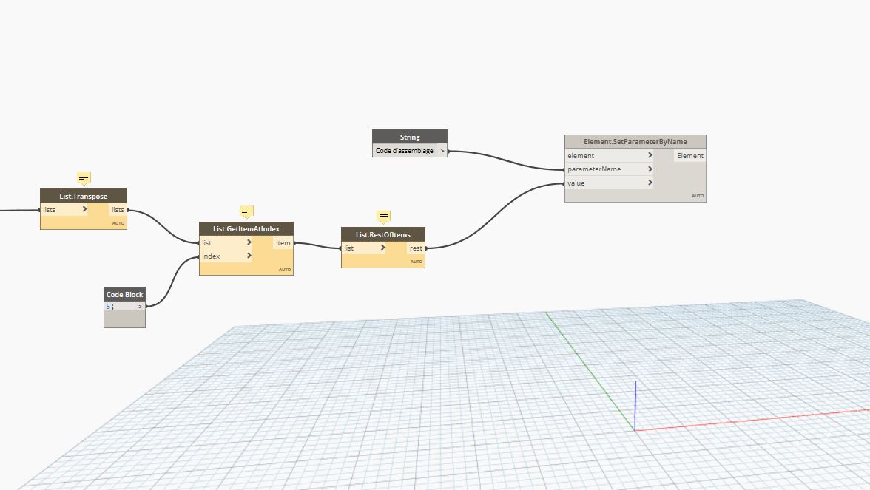Click the String node's output port arrow

442,151
